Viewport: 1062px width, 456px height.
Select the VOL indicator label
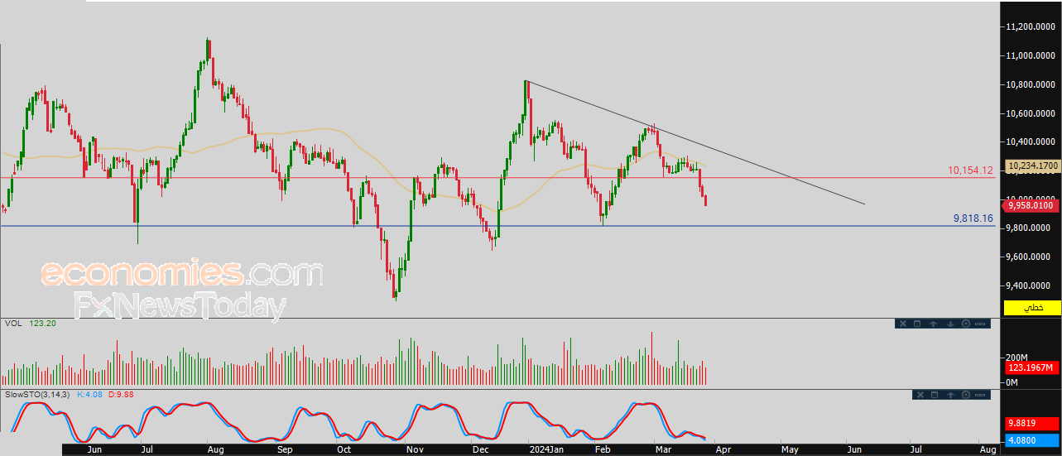pos(12,323)
